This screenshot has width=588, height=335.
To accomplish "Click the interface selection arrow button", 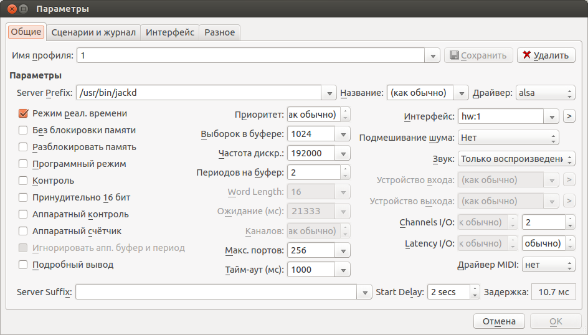I will pos(569,116).
